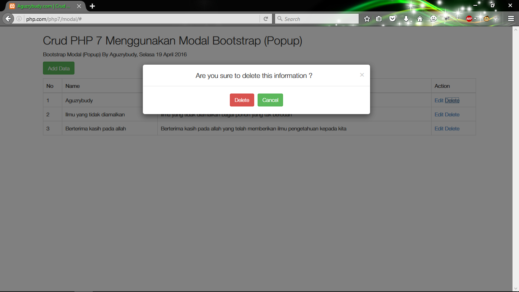Dismiss the modal with the X
The image size is (519, 292).
click(362, 75)
